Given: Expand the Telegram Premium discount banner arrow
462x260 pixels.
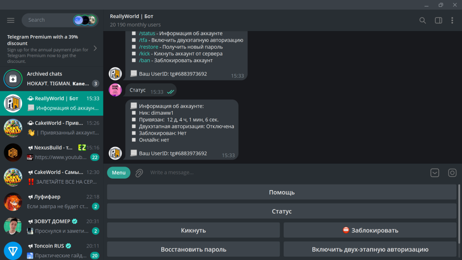Looking at the screenshot, I should click(x=95, y=49).
